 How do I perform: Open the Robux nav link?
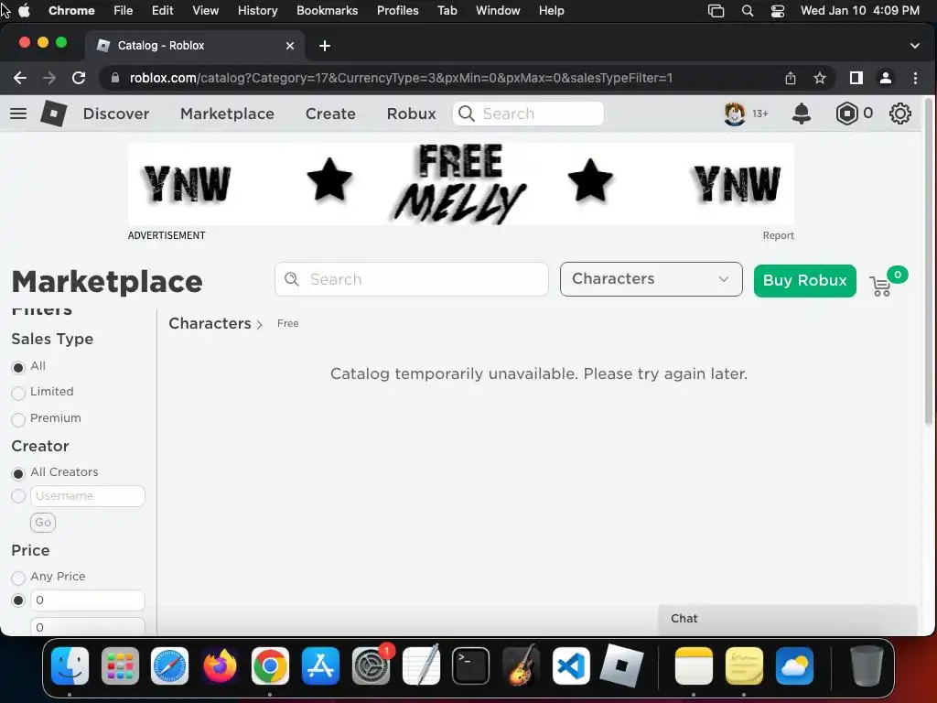[x=411, y=114]
